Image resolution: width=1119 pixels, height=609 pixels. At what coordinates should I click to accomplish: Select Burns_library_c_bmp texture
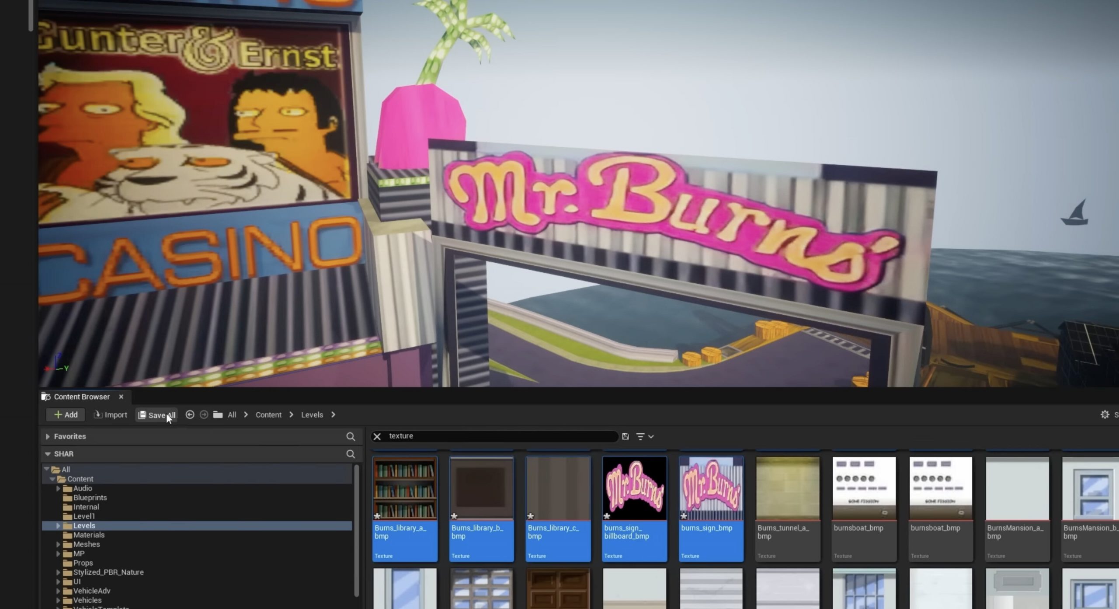point(558,509)
